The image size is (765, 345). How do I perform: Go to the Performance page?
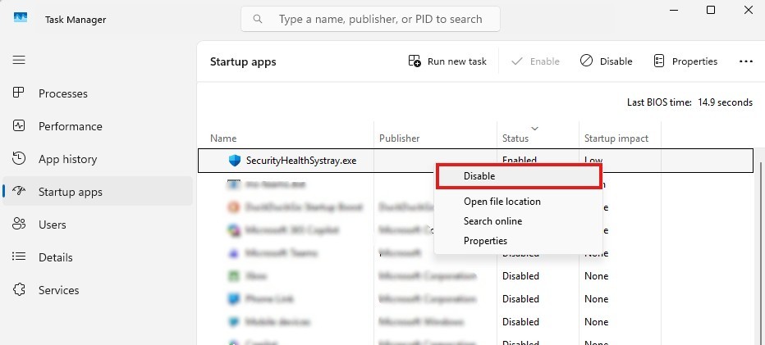98,126
